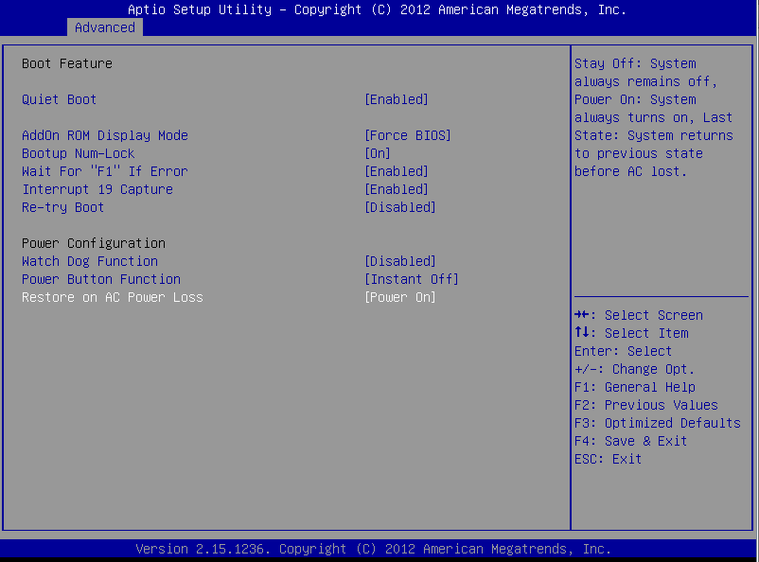
Task: Select Wait For "F1" If Error
Action: [x=104, y=171]
